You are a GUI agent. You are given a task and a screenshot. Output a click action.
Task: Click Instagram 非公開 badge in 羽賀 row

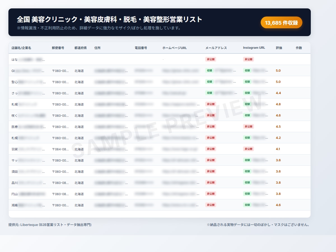[x=249, y=149]
